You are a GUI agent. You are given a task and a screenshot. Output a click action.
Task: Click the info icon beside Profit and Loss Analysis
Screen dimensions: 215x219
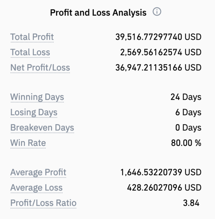coord(157,12)
